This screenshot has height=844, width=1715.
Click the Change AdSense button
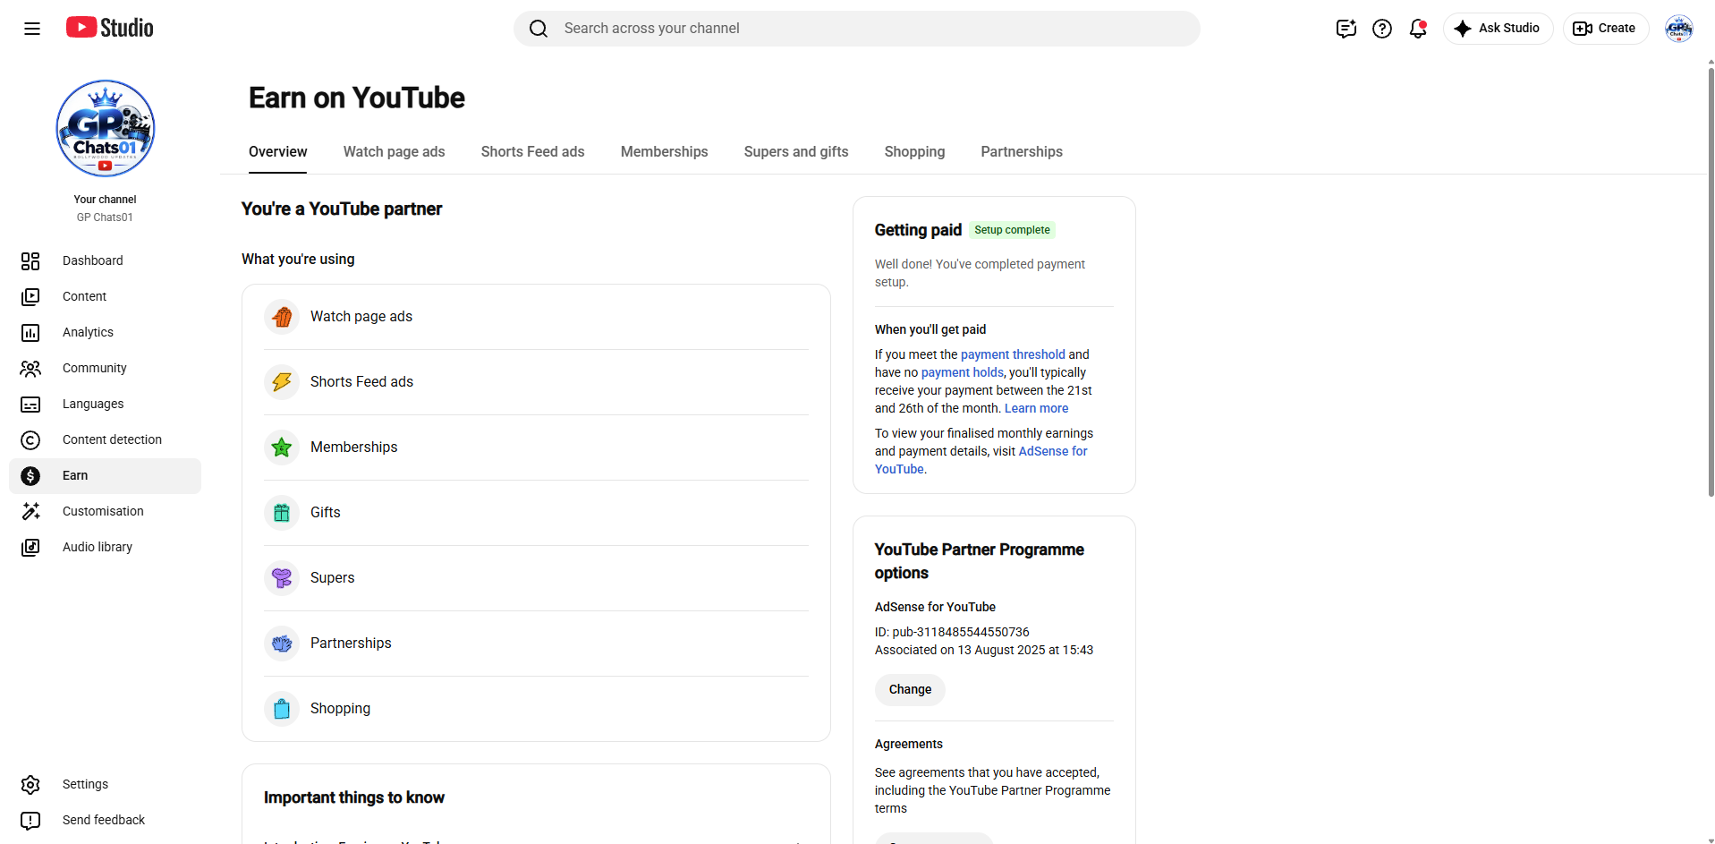pyautogui.click(x=910, y=690)
